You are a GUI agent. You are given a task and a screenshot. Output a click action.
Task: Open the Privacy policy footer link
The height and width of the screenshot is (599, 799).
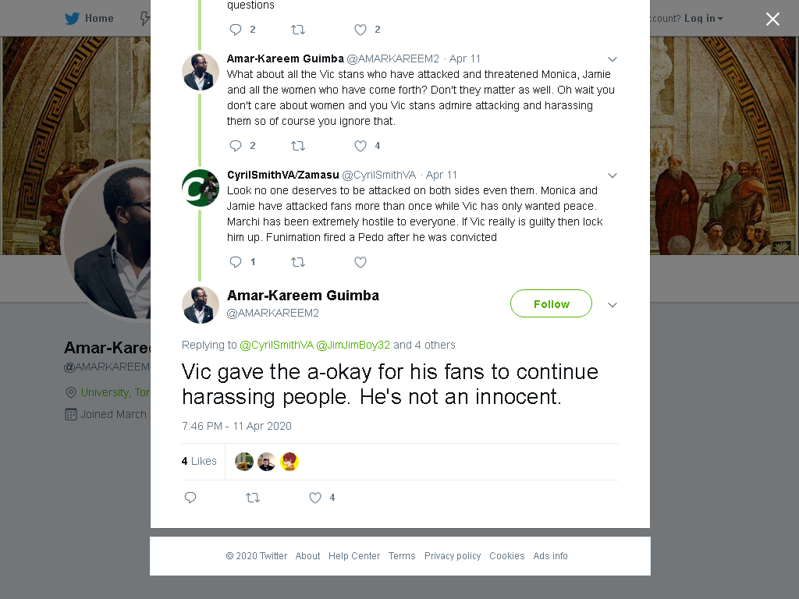coord(453,555)
